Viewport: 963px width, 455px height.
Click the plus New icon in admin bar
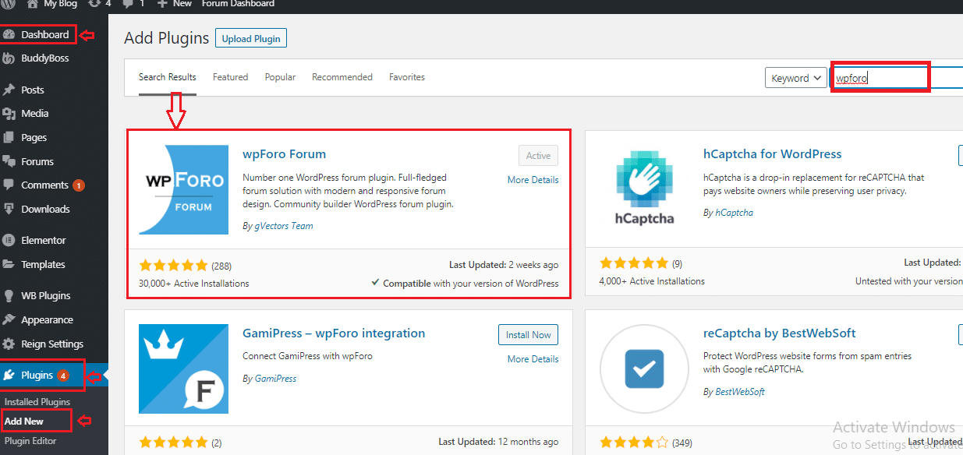(162, 4)
